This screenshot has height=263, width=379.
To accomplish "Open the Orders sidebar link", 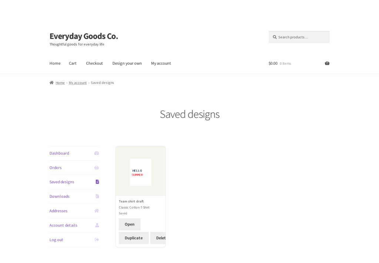I will coord(56,168).
